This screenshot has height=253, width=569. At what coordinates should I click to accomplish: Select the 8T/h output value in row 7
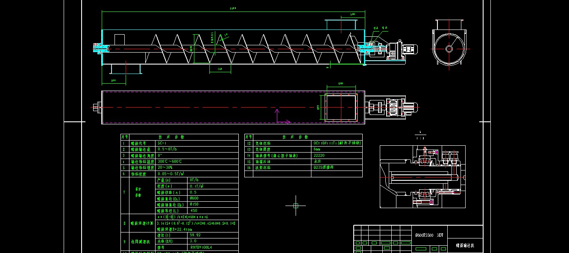(195, 180)
